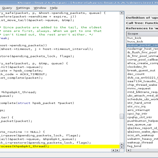Select qla24xx_report_id result row
This screenshot has height=158, width=158.
click(x=142, y=128)
